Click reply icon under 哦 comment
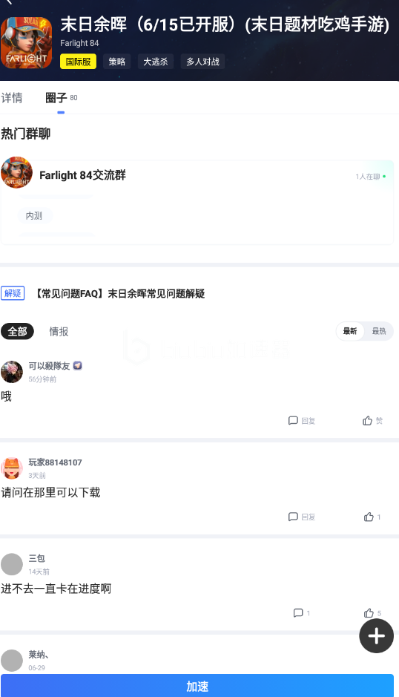The height and width of the screenshot is (697, 399). tap(302, 421)
